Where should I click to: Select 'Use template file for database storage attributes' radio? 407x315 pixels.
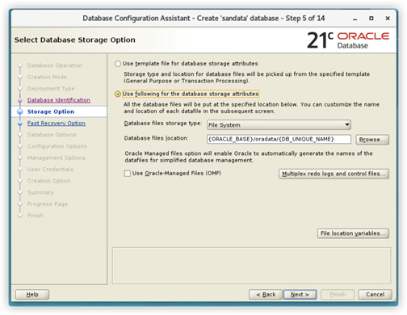[x=118, y=64]
